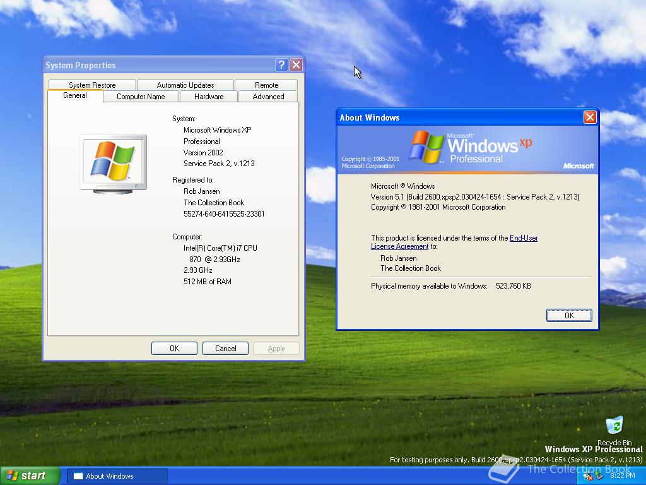Click the "Version 5.1 (Build 2600..." line
The image size is (646, 485).
(475, 197)
